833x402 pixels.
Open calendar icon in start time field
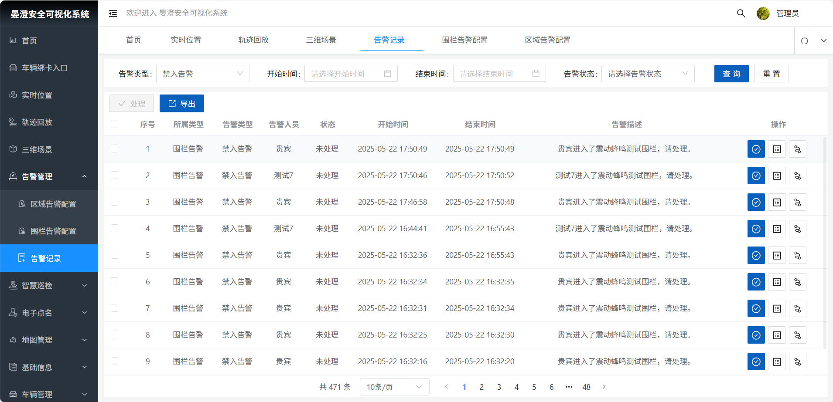387,74
